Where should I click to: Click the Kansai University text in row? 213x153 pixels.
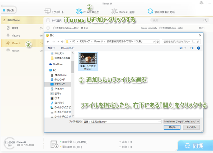tap(149, 28)
